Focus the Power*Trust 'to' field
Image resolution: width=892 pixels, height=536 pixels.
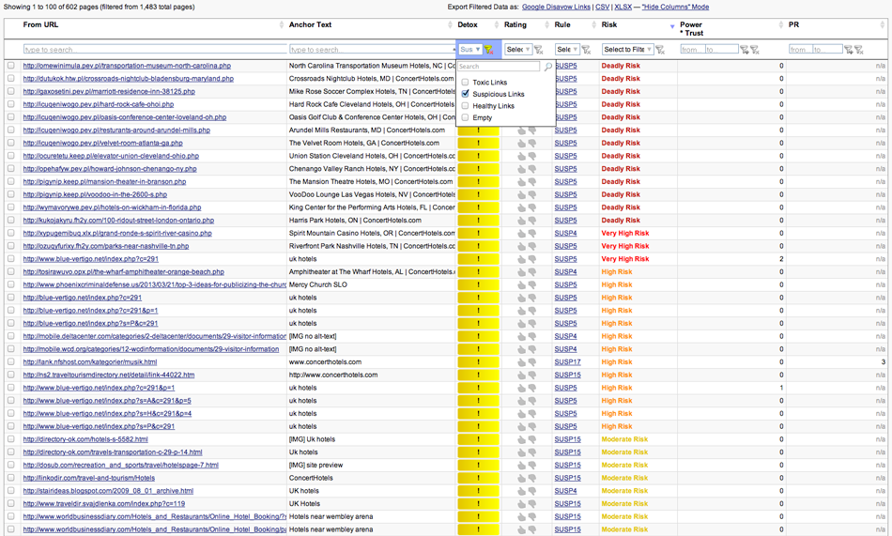[x=721, y=50]
